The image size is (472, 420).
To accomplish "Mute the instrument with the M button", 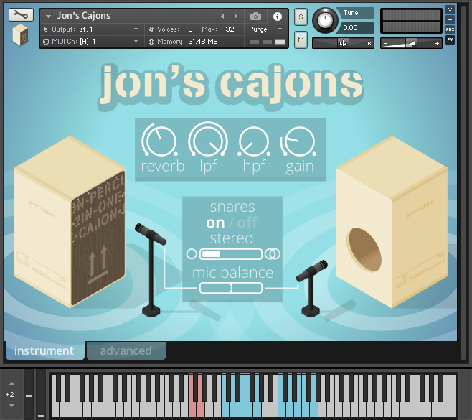I will pyautogui.click(x=301, y=39).
